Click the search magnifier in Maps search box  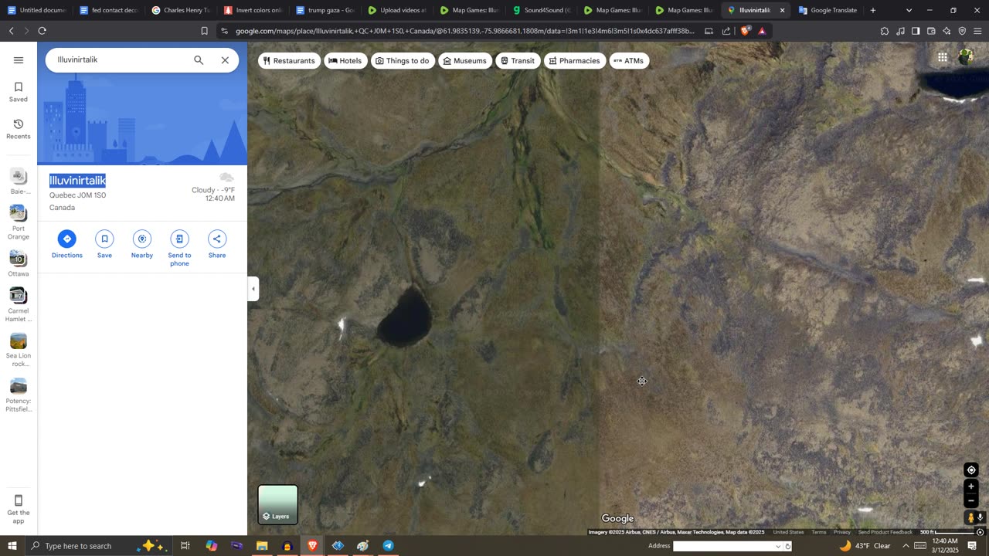pyautogui.click(x=199, y=60)
